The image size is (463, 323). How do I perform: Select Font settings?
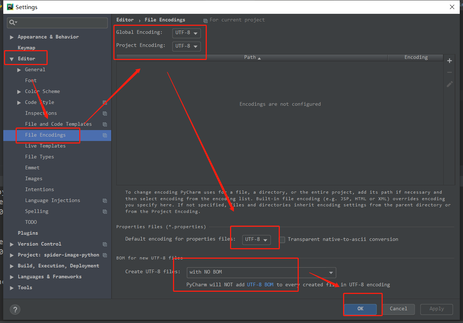click(31, 80)
